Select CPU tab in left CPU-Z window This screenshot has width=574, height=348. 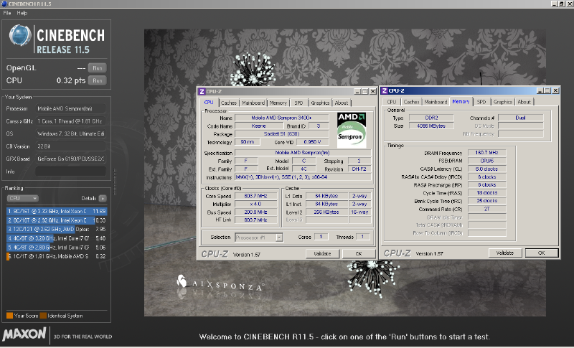(x=209, y=103)
